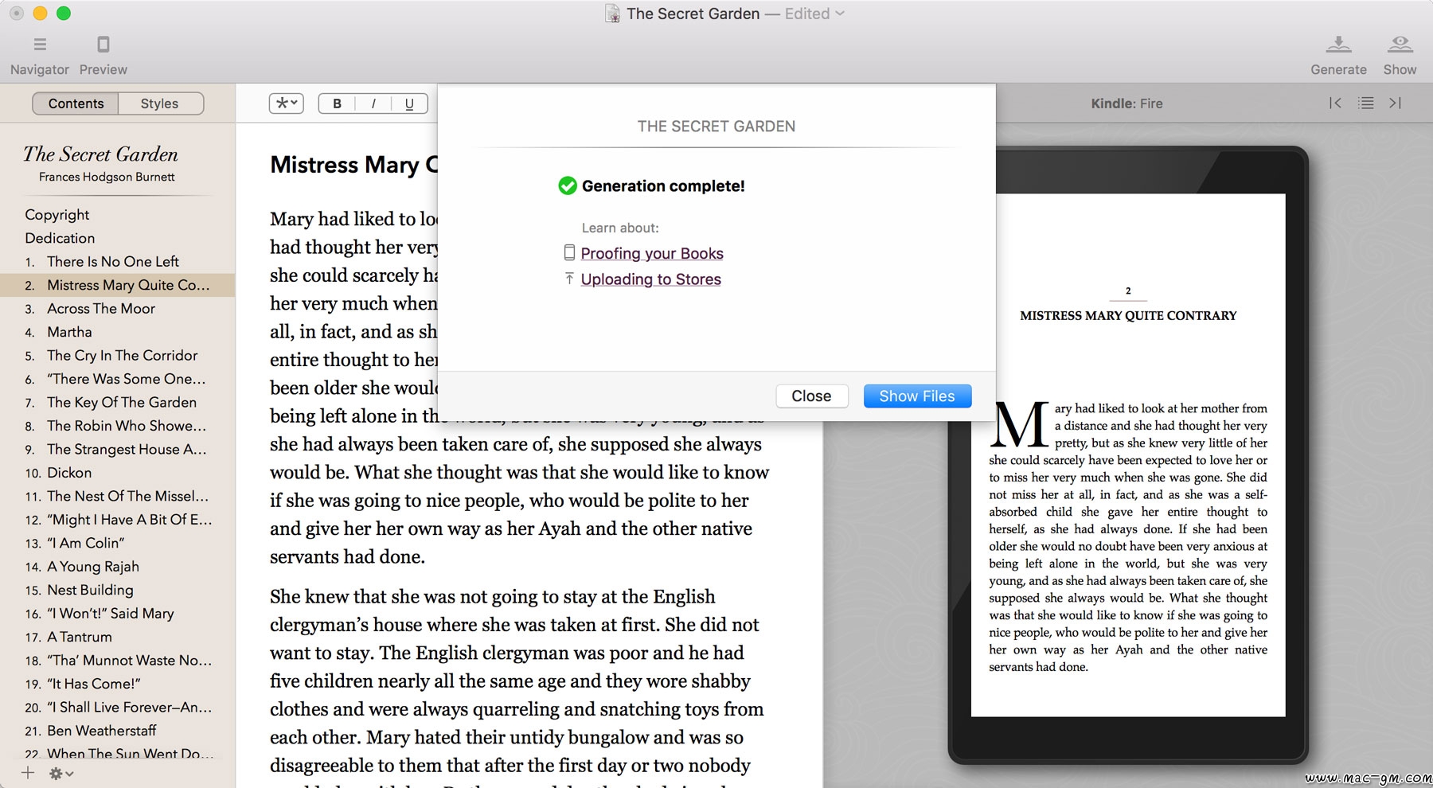Click macOS yellow minimize window button
The height and width of the screenshot is (788, 1433).
coord(40,14)
